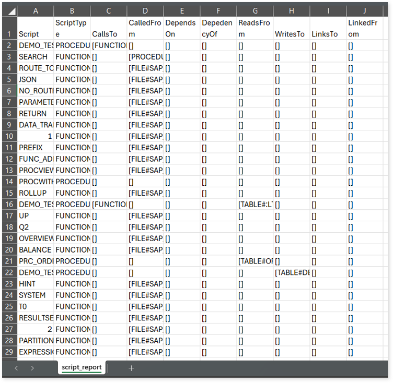Select column A header
This screenshot has height=383, width=393.
coord(36,10)
